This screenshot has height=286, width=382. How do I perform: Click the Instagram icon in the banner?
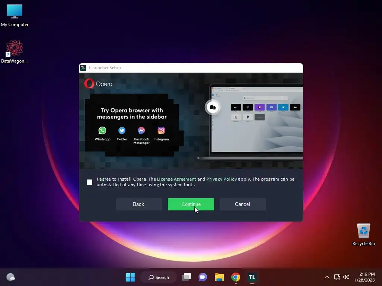click(x=161, y=131)
